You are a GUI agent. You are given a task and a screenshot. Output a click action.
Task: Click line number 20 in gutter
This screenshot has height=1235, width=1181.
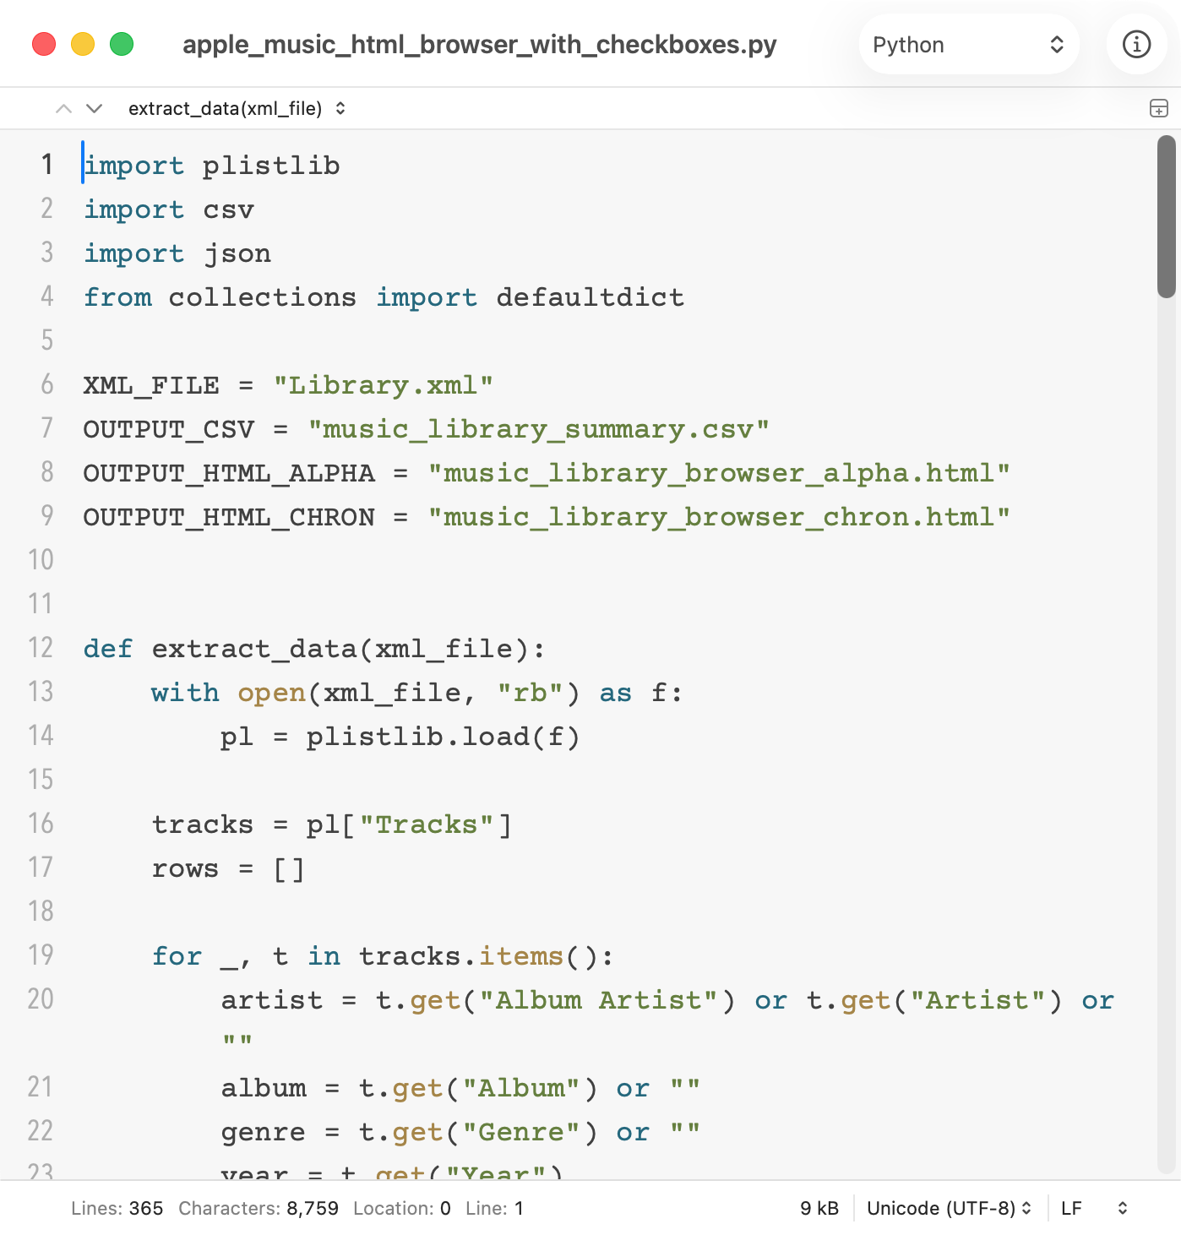41,999
